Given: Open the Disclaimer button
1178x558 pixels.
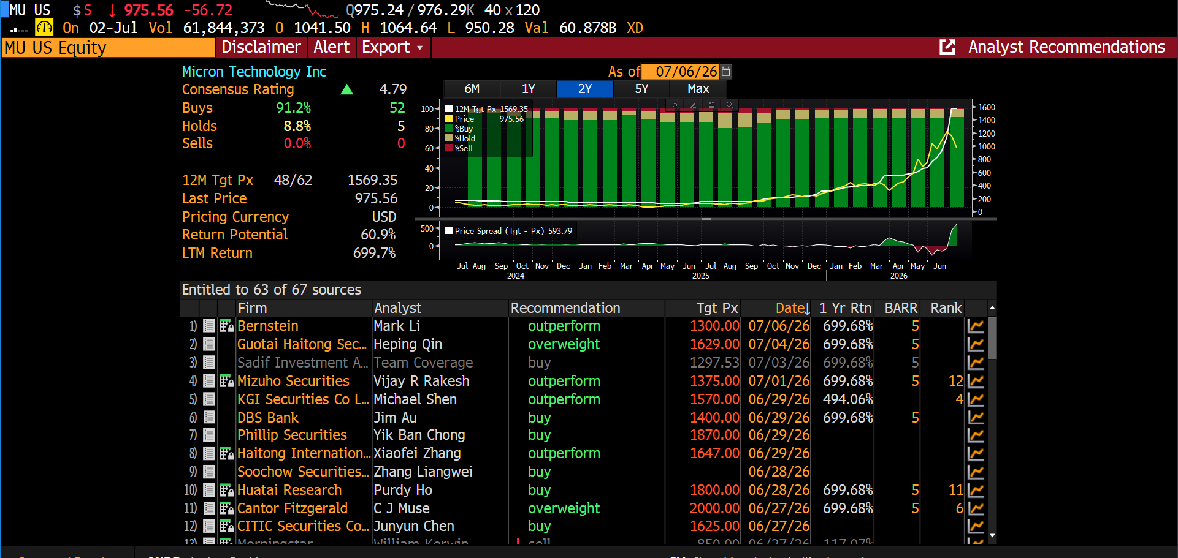Looking at the screenshot, I should [261, 47].
